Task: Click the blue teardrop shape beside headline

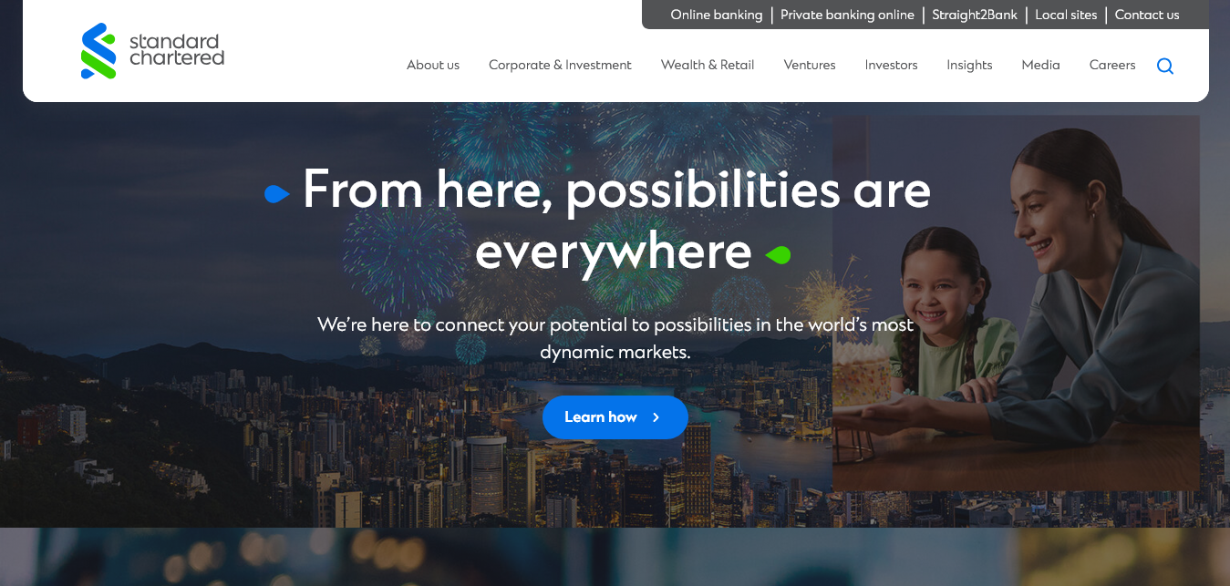Action: pyautogui.click(x=276, y=194)
